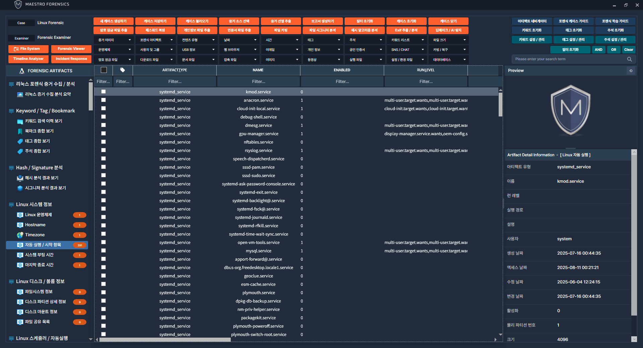Focus the search term input field
This screenshot has width=643, height=348.
coord(569,59)
